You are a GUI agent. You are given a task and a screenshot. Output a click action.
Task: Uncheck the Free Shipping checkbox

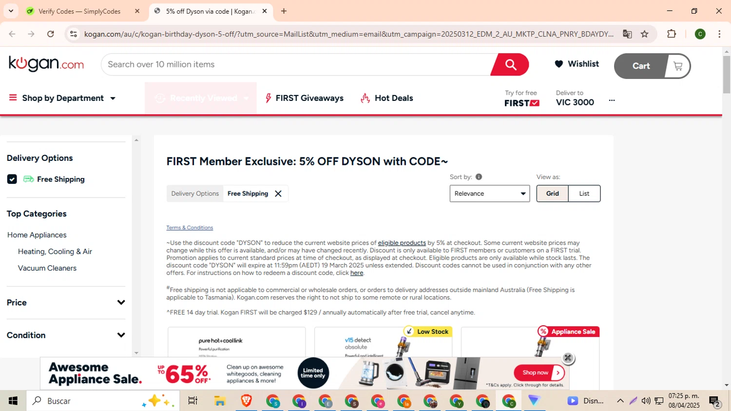tap(12, 179)
